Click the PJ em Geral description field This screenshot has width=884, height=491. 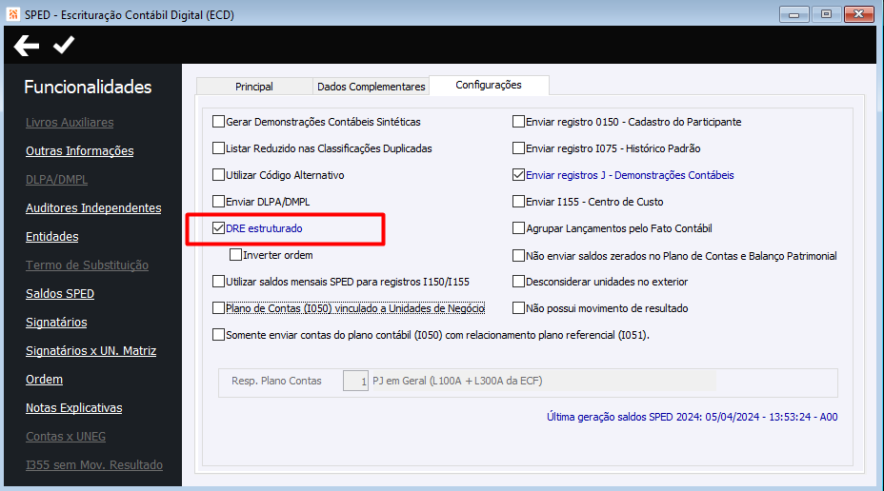[x=544, y=382]
